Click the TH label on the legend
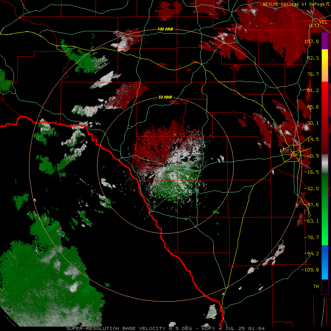Screen dimensions: 331x331 (316, 286)
